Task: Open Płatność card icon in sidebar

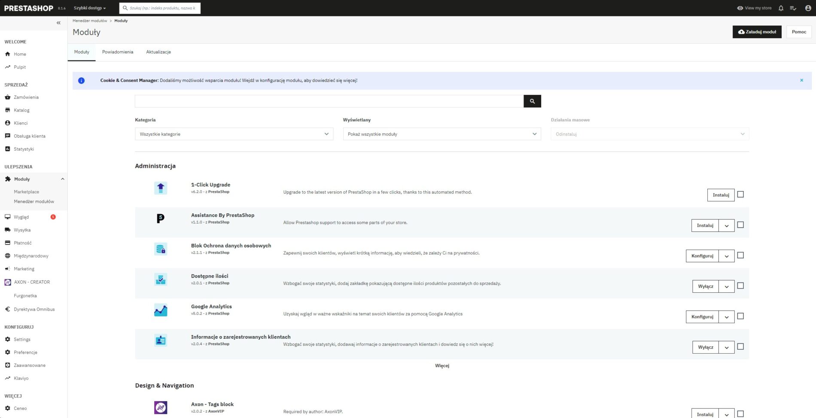Action: click(x=7, y=242)
